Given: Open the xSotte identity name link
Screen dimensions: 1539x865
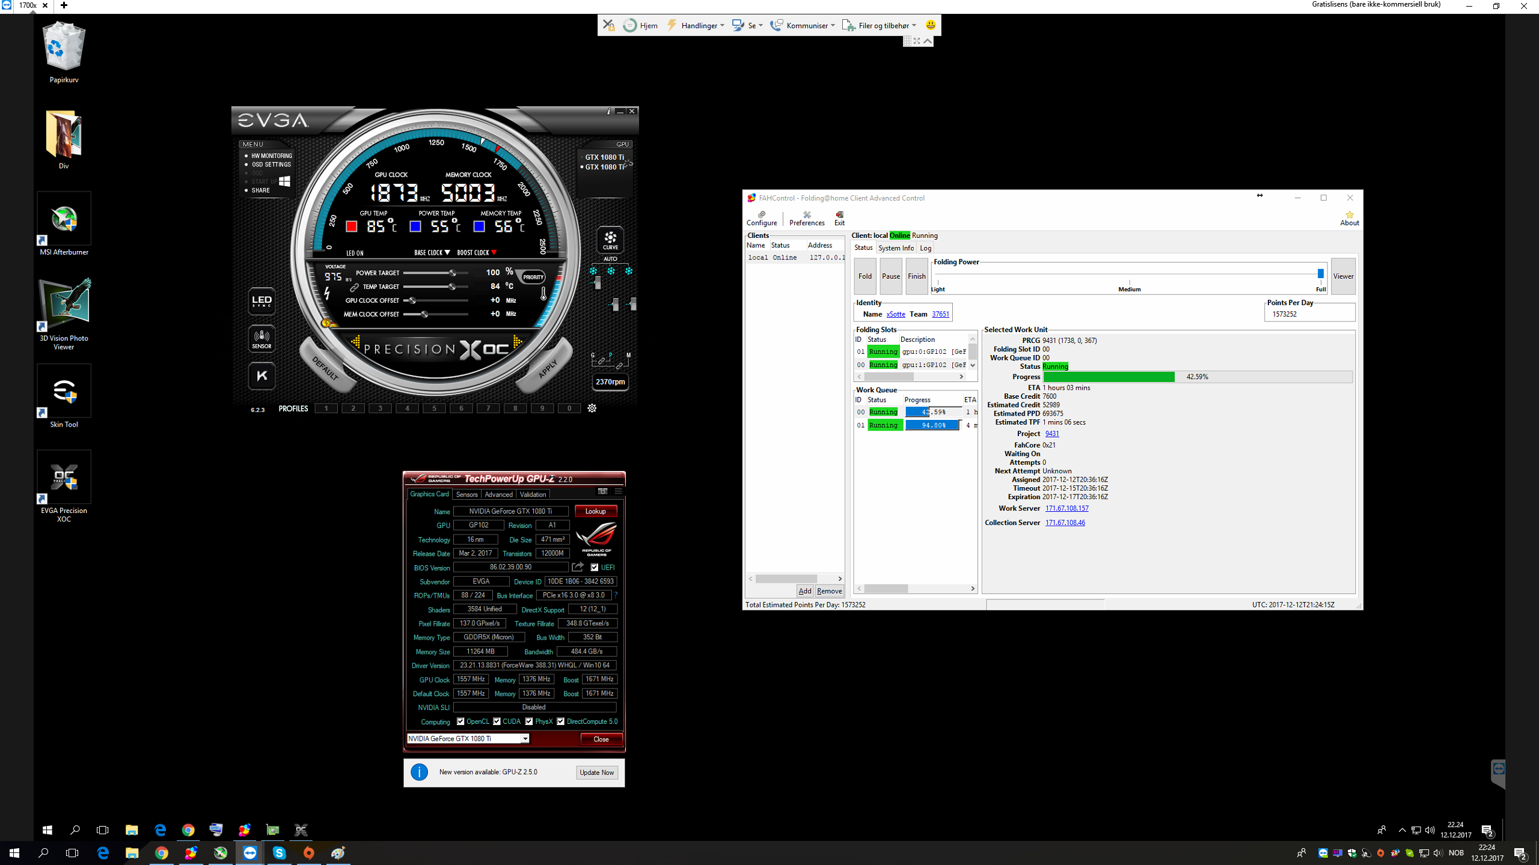Looking at the screenshot, I should click(x=896, y=314).
